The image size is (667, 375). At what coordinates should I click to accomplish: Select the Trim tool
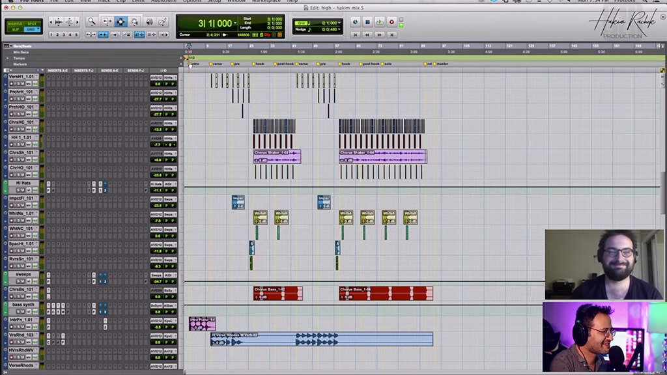click(x=106, y=21)
